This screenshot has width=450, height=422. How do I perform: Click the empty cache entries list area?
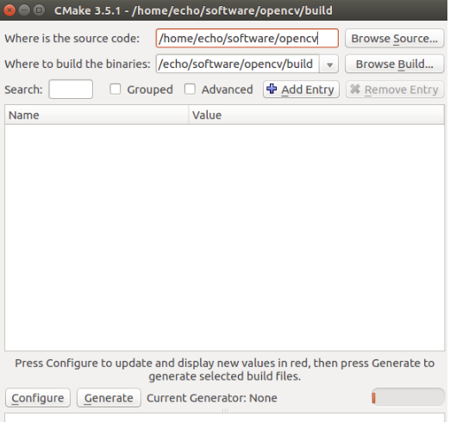(224, 238)
